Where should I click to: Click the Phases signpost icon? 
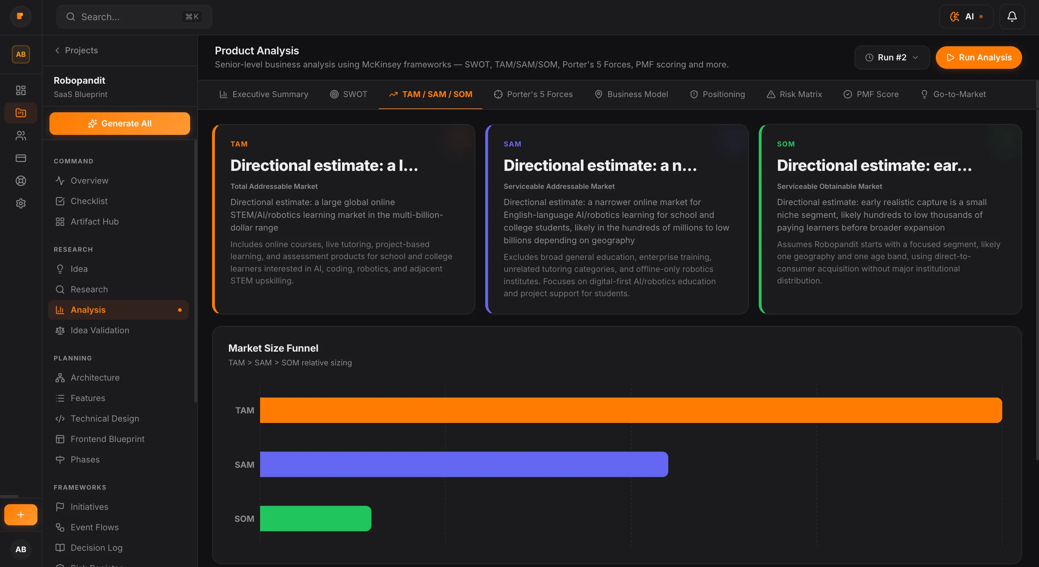pyautogui.click(x=60, y=459)
